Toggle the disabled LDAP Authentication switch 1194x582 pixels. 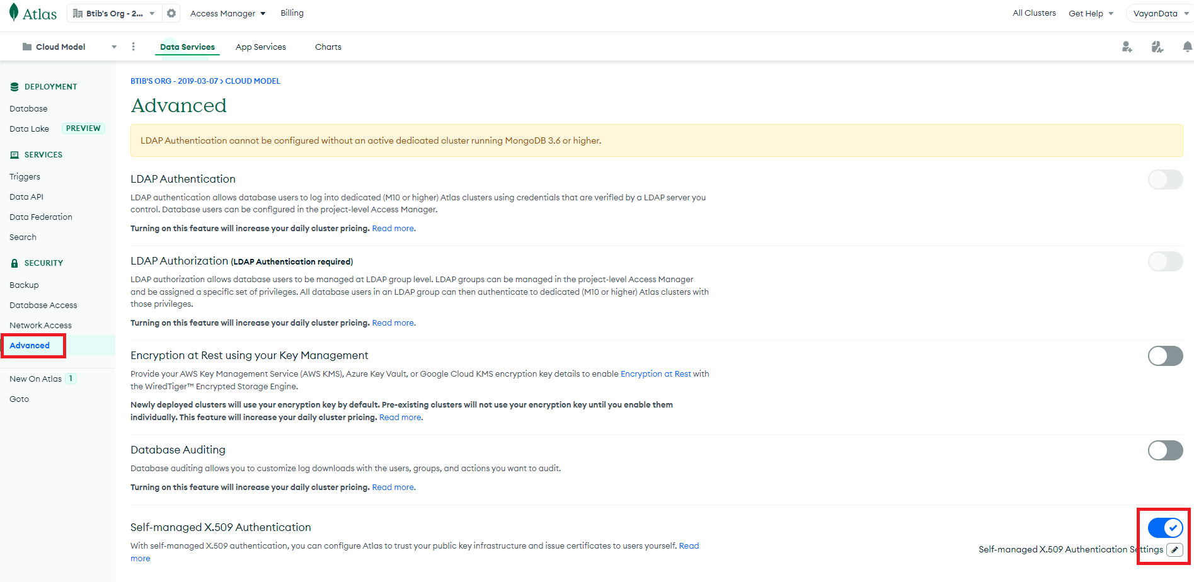point(1165,180)
